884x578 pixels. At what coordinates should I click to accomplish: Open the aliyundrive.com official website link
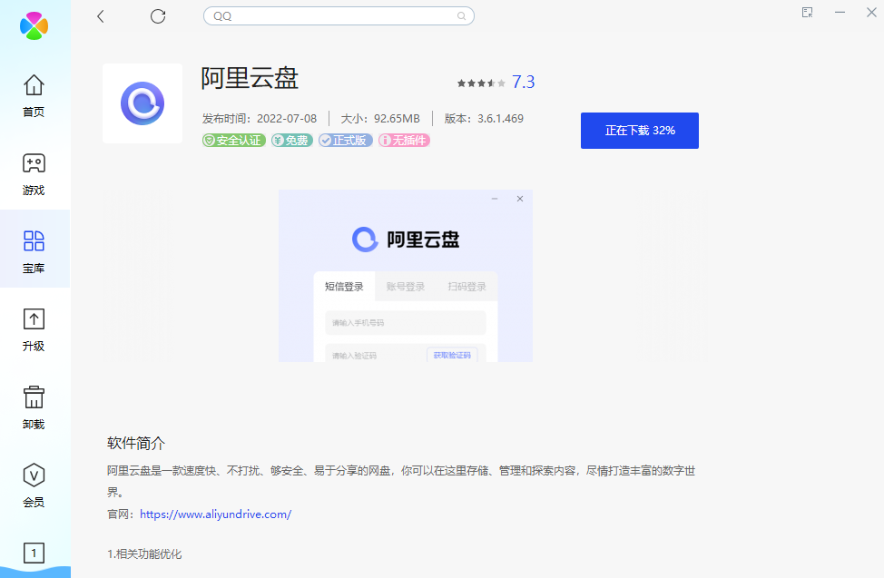(215, 514)
